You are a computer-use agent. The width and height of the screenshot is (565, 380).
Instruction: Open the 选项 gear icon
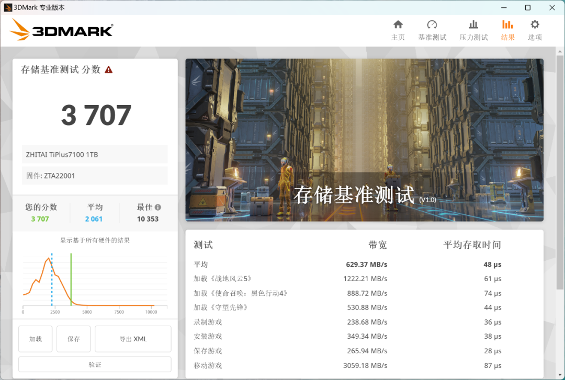coord(535,25)
